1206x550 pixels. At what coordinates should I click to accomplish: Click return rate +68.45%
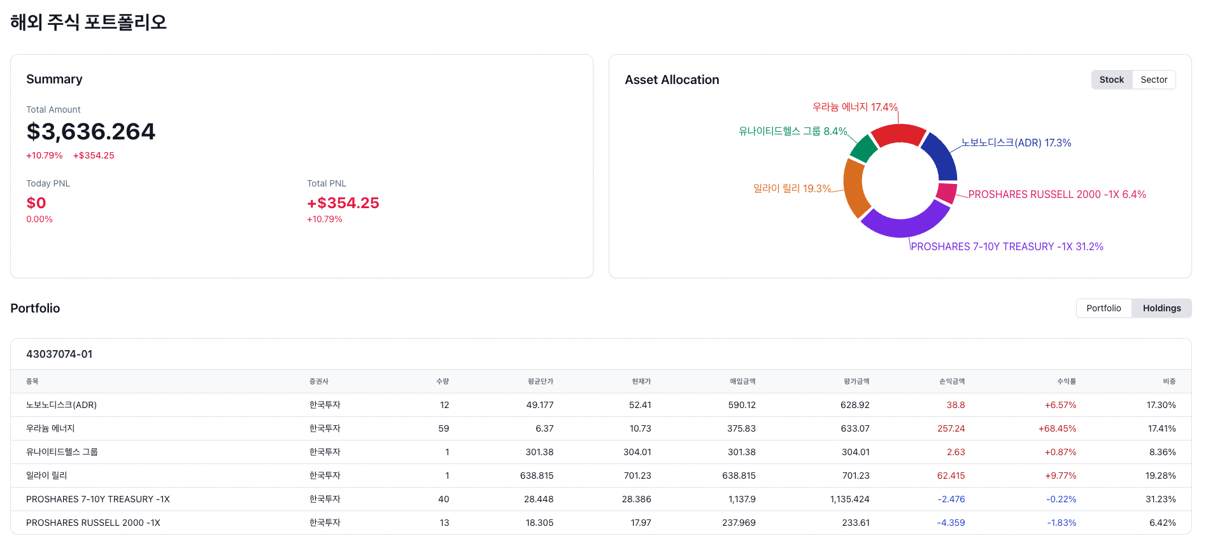click(x=1057, y=428)
